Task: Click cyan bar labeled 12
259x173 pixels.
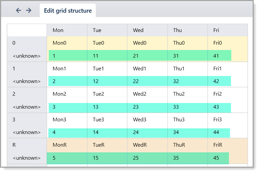Action: [107, 81]
